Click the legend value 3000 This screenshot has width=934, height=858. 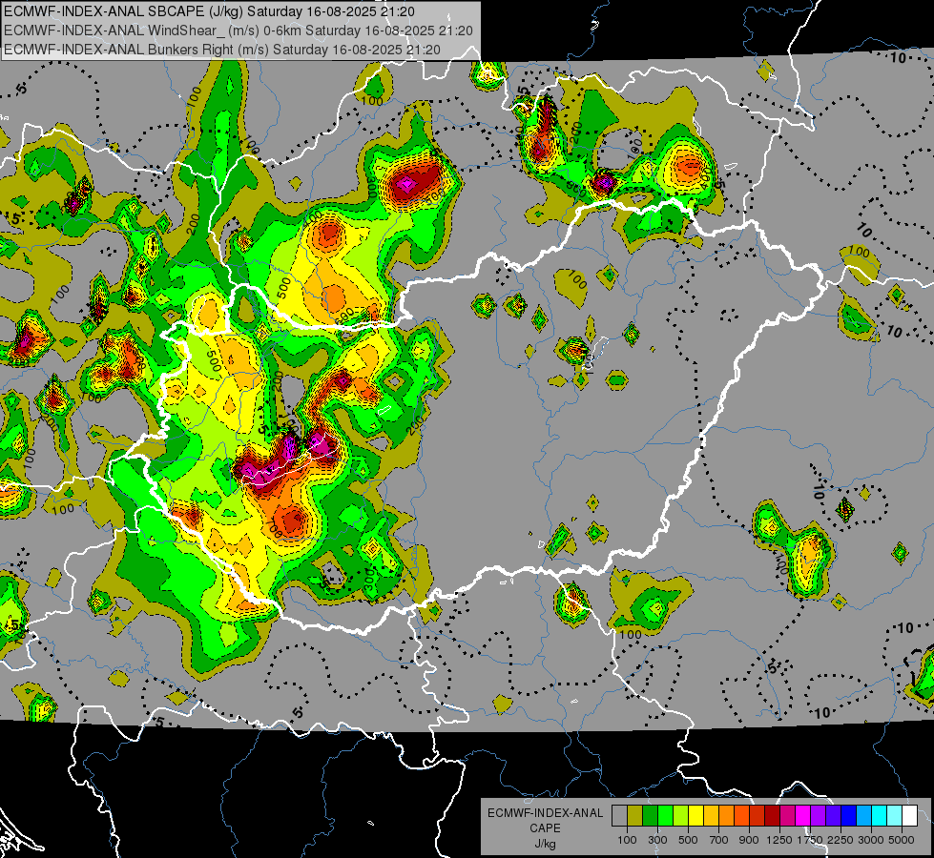pos(871,840)
